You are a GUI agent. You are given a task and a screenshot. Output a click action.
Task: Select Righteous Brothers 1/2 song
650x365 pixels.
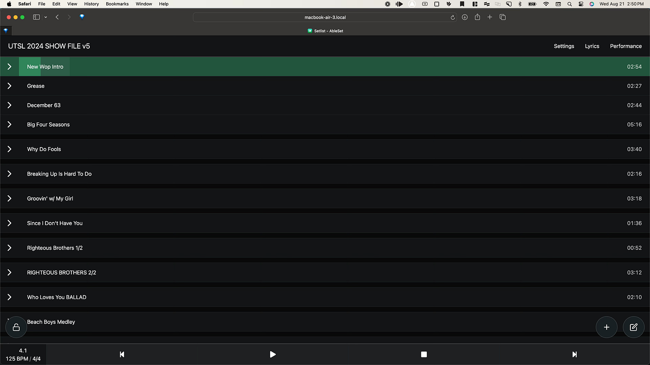pos(55,248)
